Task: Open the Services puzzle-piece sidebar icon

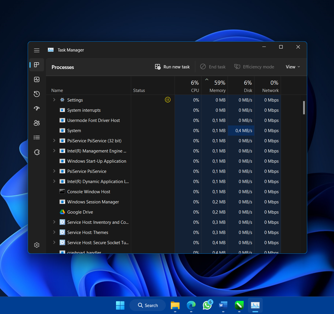Action: pos(37,152)
